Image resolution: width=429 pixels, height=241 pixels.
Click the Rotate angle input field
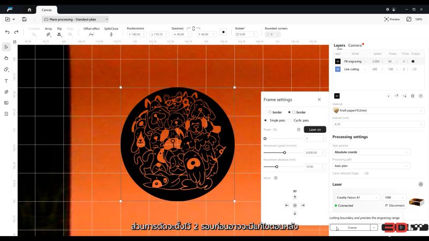[x=246, y=34]
